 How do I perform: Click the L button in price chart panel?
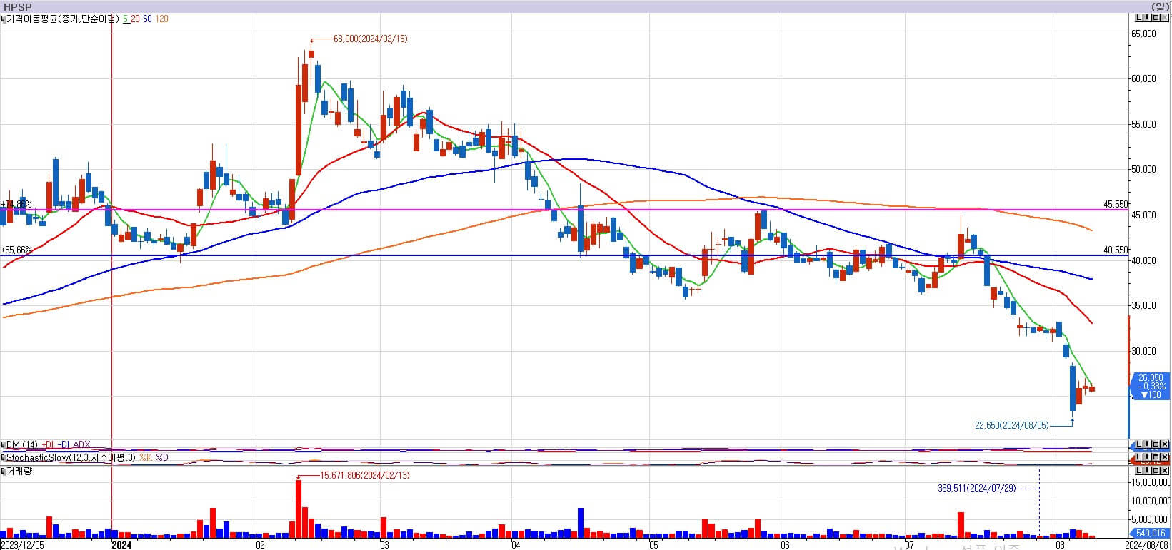(x=1139, y=17)
